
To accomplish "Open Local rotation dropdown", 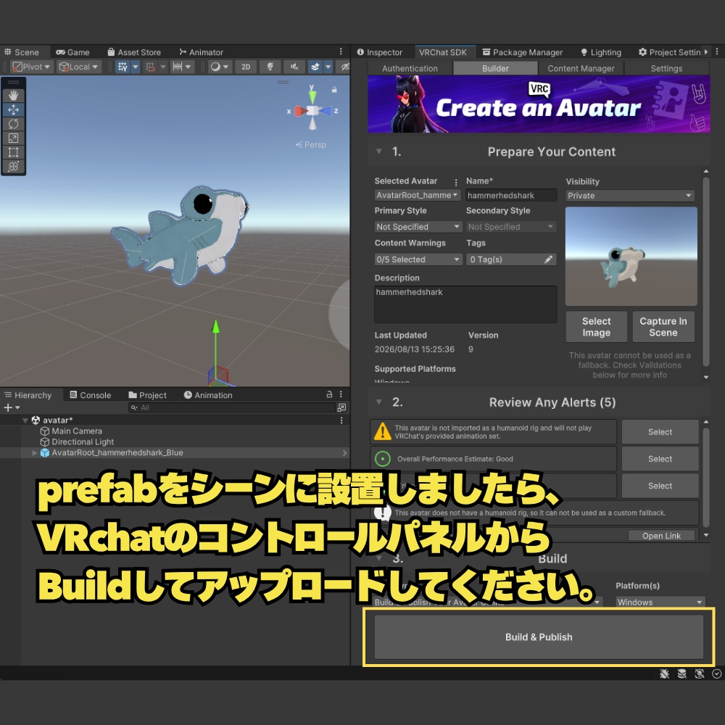I will point(78,67).
